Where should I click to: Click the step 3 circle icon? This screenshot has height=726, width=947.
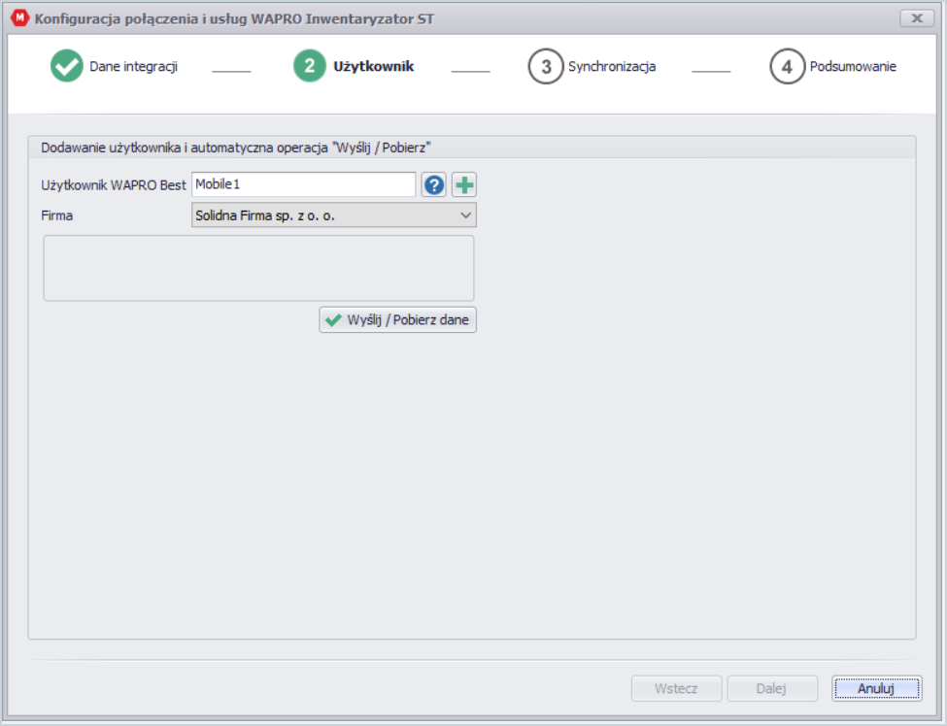(x=545, y=66)
